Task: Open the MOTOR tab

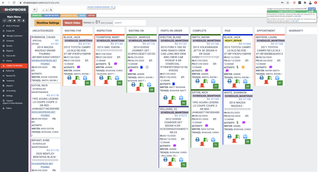Action: tap(82, 16)
